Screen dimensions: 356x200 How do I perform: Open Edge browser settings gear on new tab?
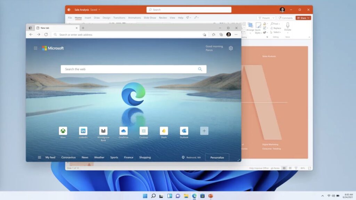point(231,48)
